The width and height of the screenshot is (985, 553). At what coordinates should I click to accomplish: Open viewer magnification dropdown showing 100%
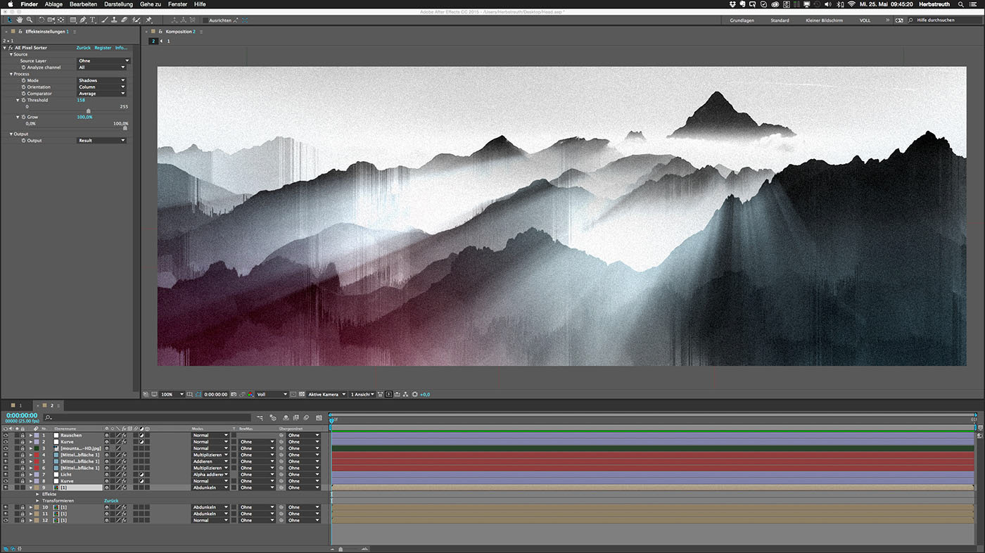(x=172, y=394)
